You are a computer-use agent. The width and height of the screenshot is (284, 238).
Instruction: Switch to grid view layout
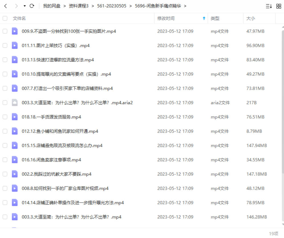[279, 6]
